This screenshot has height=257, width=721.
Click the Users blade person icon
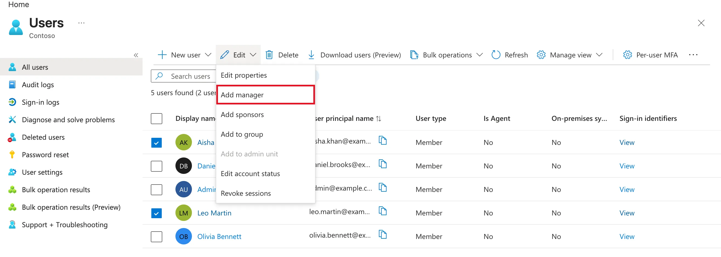[16, 28]
